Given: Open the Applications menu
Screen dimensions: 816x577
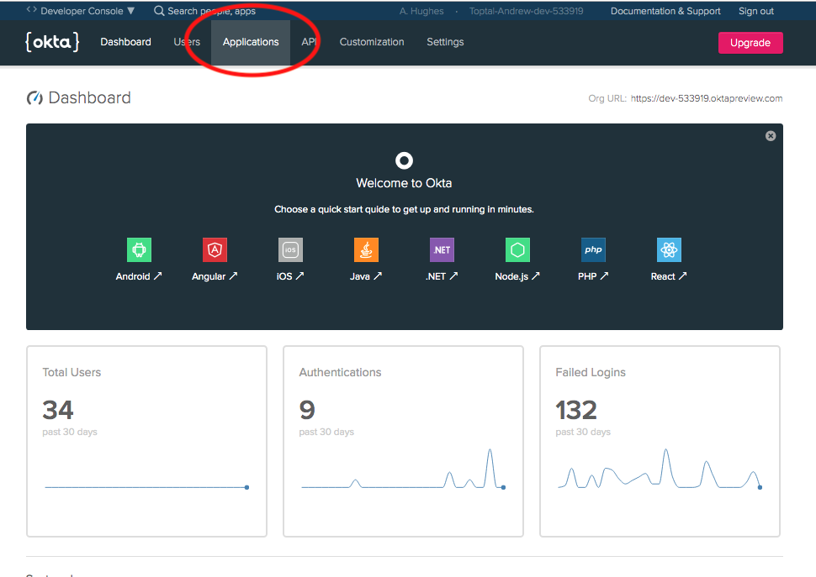Looking at the screenshot, I should pyautogui.click(x=251, y=42).
